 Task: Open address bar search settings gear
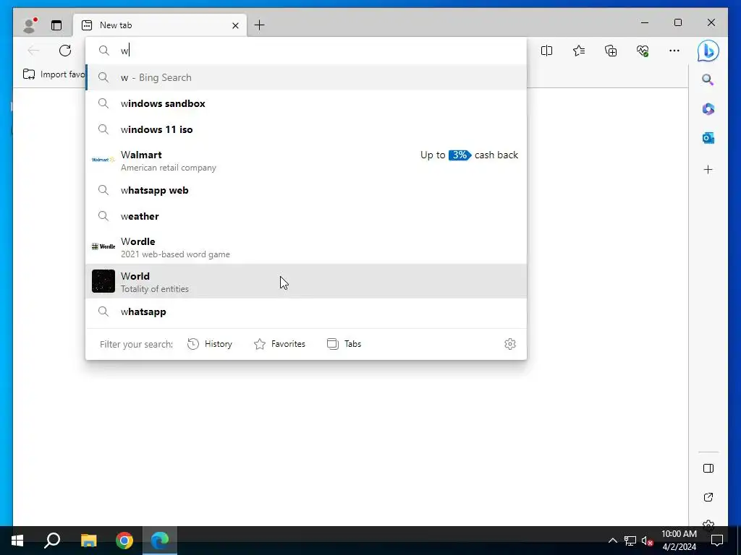click(x=510, y=344)
